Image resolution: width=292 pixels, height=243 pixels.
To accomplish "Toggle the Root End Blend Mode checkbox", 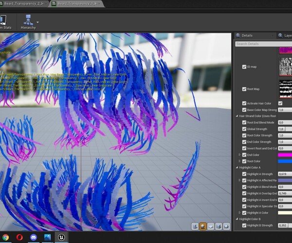I will point(244,122).
